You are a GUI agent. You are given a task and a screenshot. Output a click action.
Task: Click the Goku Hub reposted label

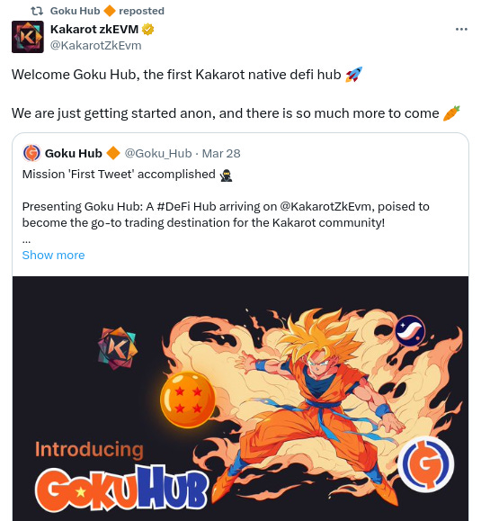click(x=107, y=11)
